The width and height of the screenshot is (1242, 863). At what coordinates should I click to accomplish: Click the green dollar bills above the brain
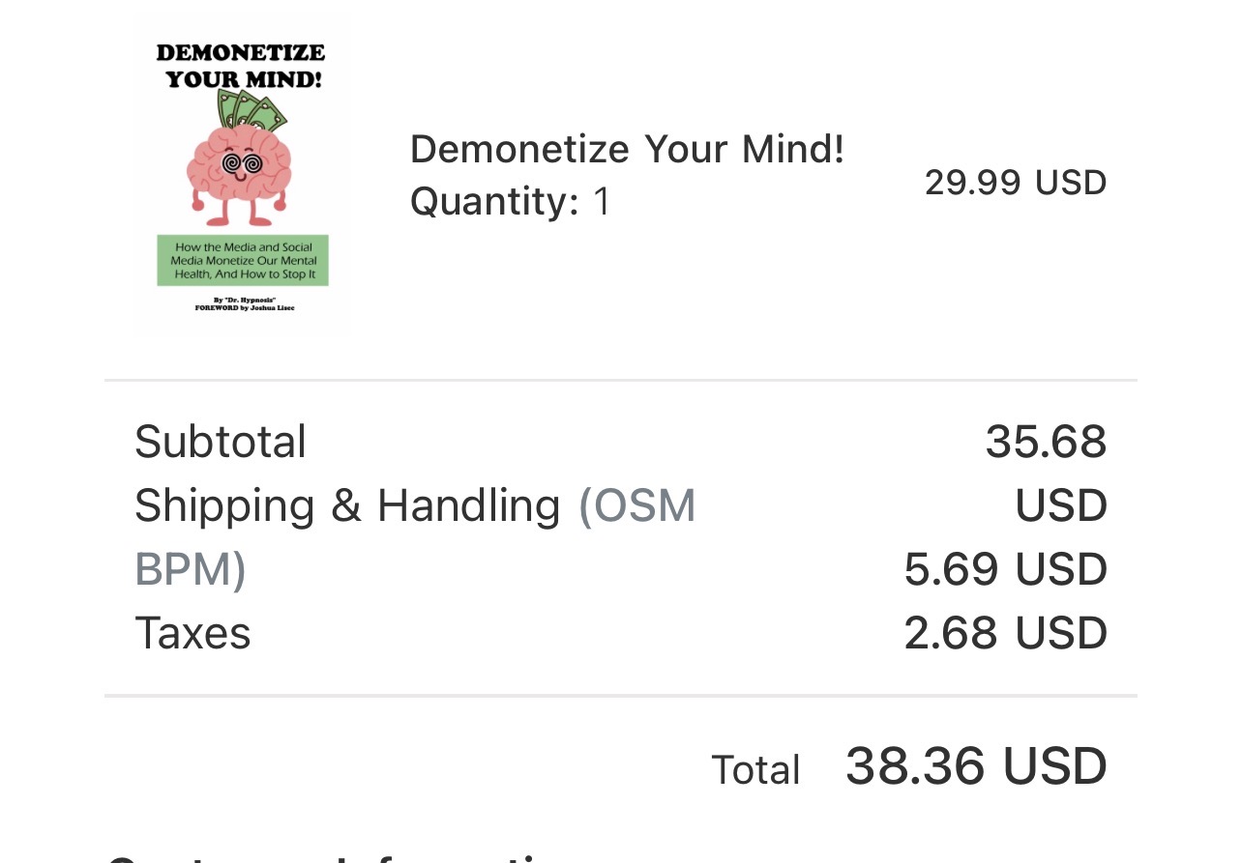pyautogui.click(x=252, y=111)
